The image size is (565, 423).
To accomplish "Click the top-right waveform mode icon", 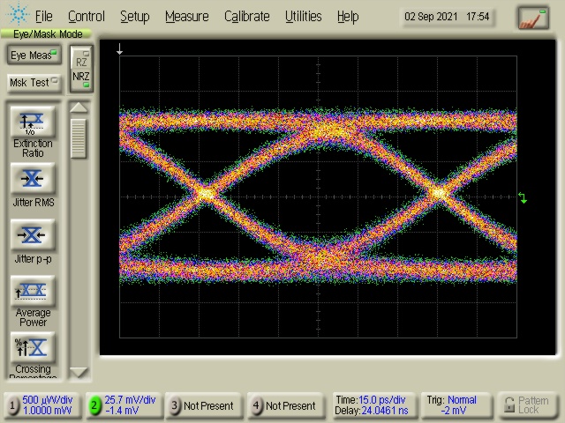I will pyautogui.click(x=532, y=17).
